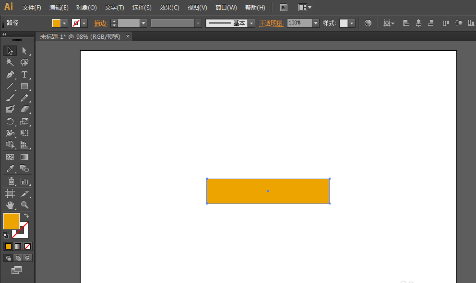476x283 pixels.
Task: Select the Blob Brush tool
Action: (x=10, y=109)
